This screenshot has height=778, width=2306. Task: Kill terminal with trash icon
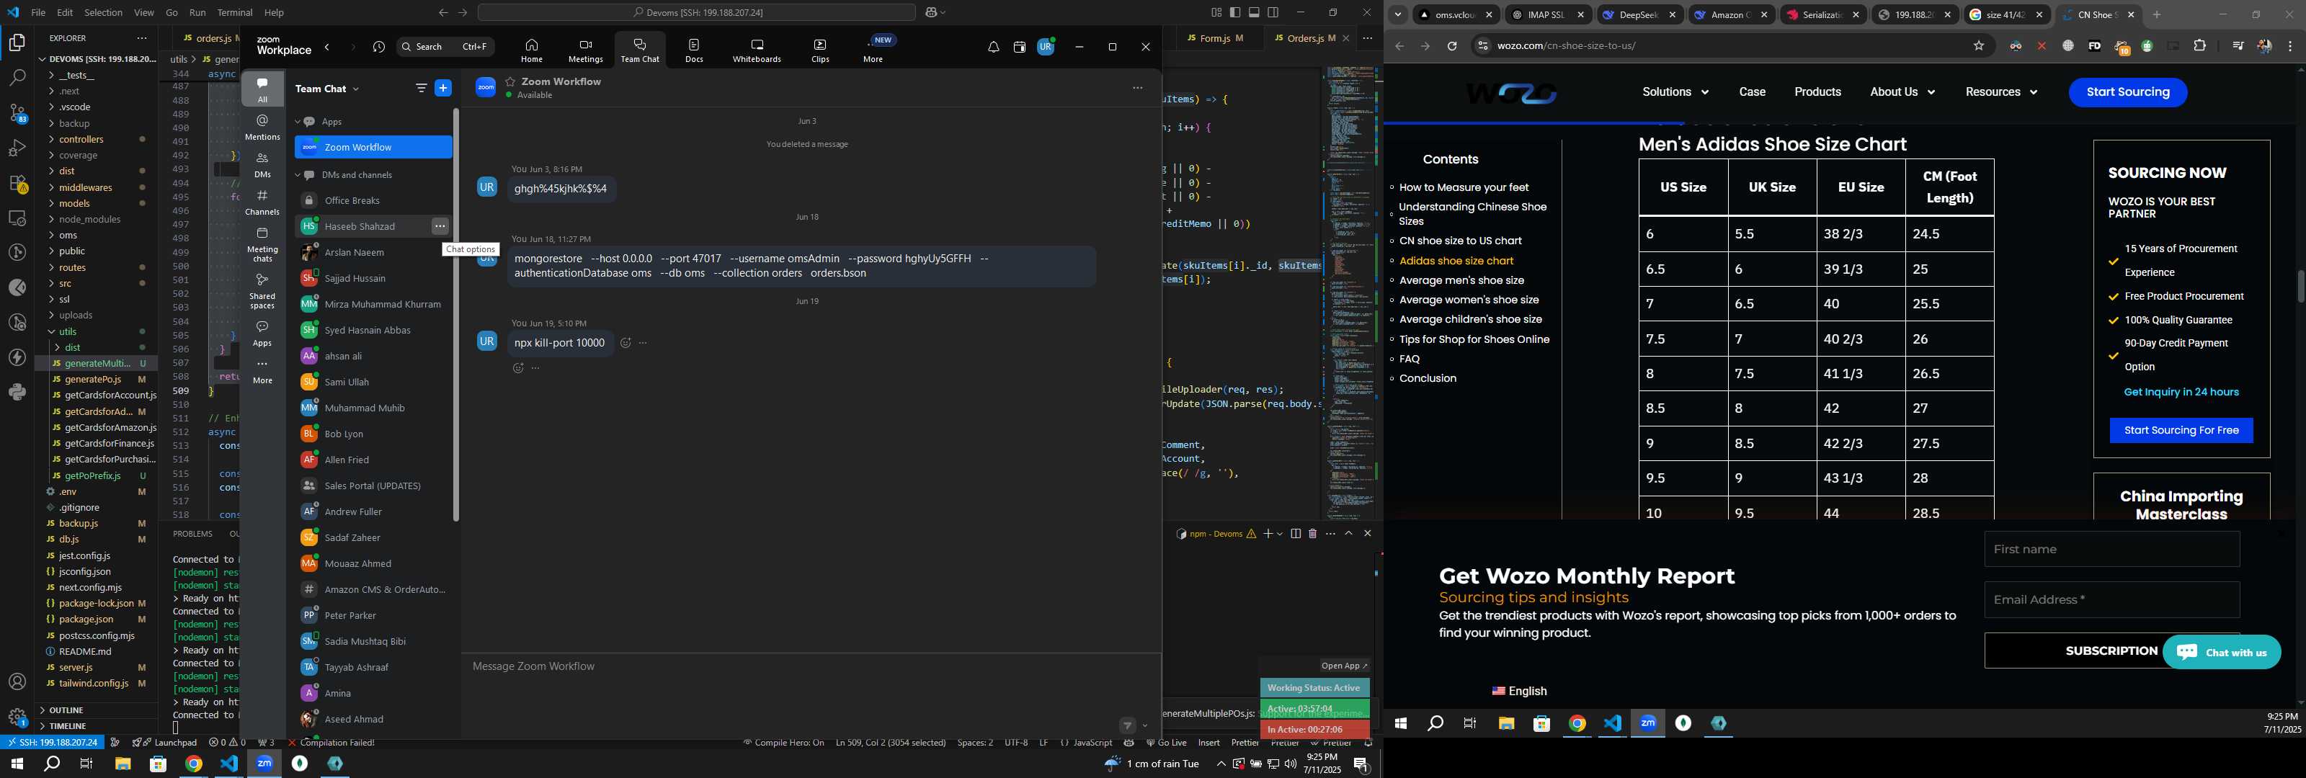pyautogui.click(x=1312, y=534)
